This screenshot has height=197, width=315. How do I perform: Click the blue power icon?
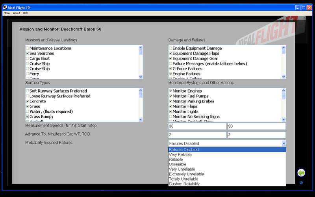coord(301,182)
